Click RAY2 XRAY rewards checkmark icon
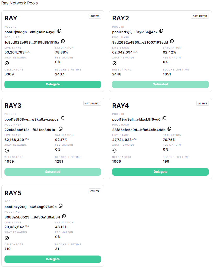213x267 pixels. coord(114,63)
